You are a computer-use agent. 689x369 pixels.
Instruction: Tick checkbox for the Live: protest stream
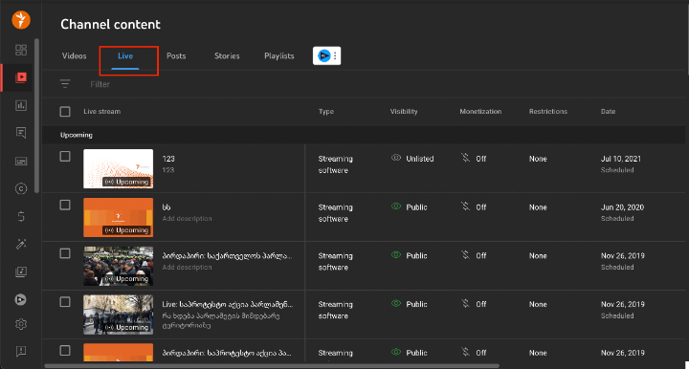click(65, 302)
